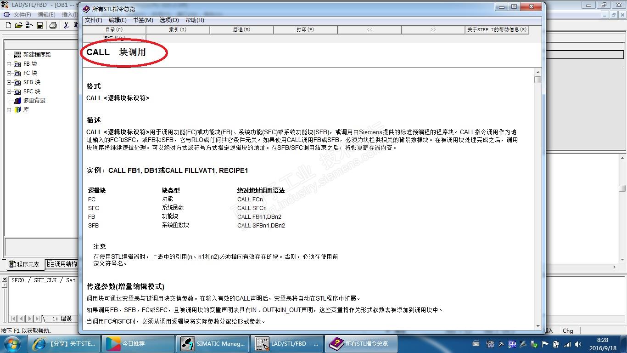Open 编辑(E) menu in LAD/STL/FBD window

(46, 15)
